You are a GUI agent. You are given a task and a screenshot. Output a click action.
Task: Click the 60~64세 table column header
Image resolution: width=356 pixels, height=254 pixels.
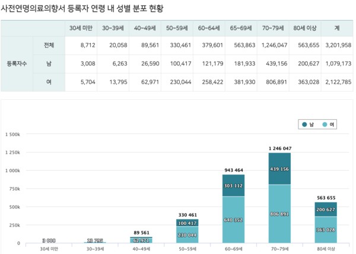pyautogui.click(x=209, y=28)
